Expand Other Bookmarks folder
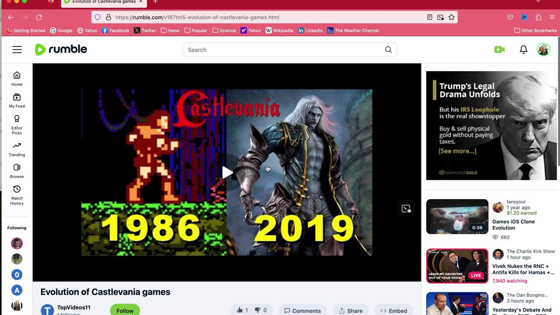Viewport: 560px width, 315px height. [535, 31]
